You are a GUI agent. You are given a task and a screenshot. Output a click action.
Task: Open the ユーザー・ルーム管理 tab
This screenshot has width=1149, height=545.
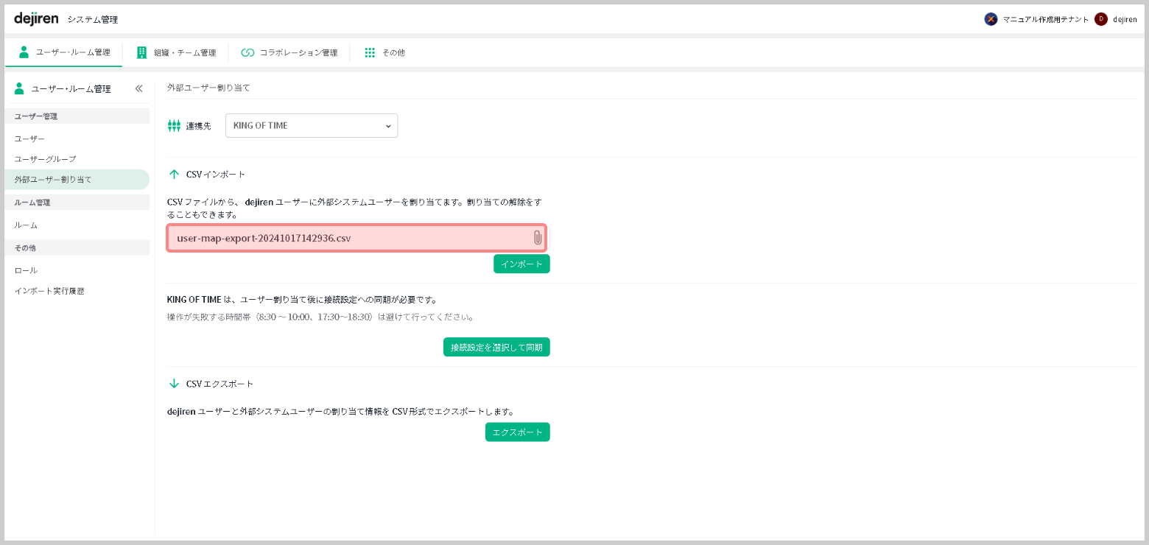click(x=64, y=52)
